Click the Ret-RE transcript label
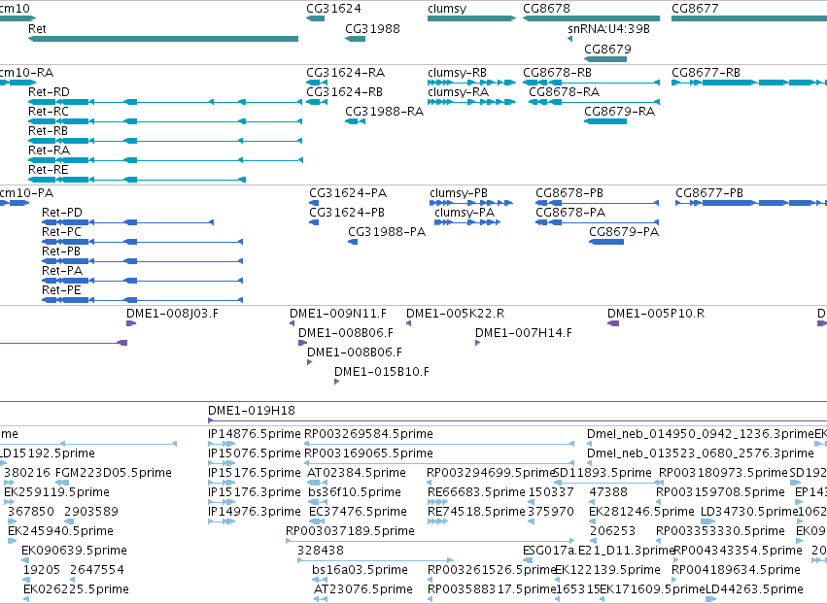The width and height of the screenshot is (827, 604). pos(48,170)
